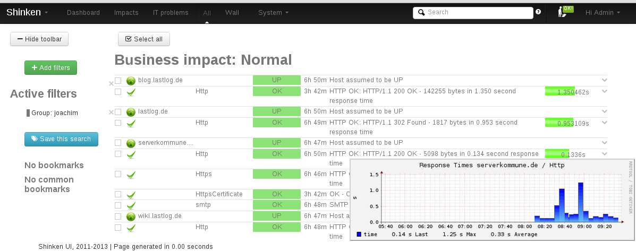Click the OK status figure icon
636x252 pixels.
[562, 12]
